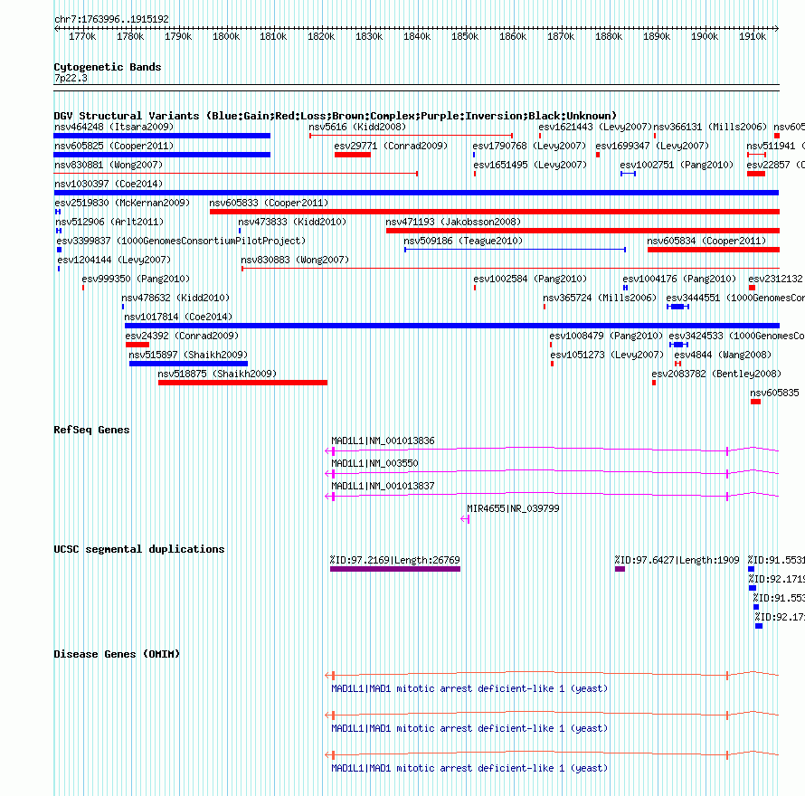Click the nsv464248 (Itsara2009) blue gain bar
This screenshot has height=796, width=805.
(162, 136)
